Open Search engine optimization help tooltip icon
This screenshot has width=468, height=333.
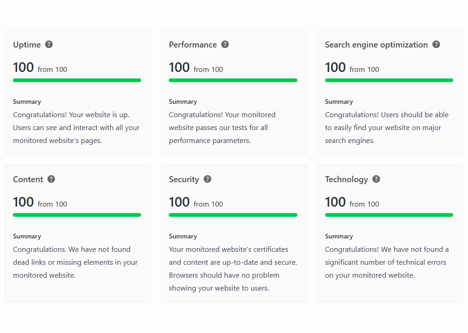436,45
